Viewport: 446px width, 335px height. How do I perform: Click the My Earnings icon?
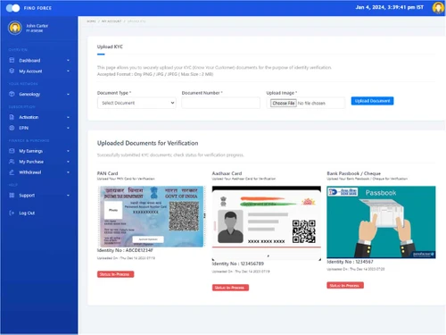click(12, 151)
